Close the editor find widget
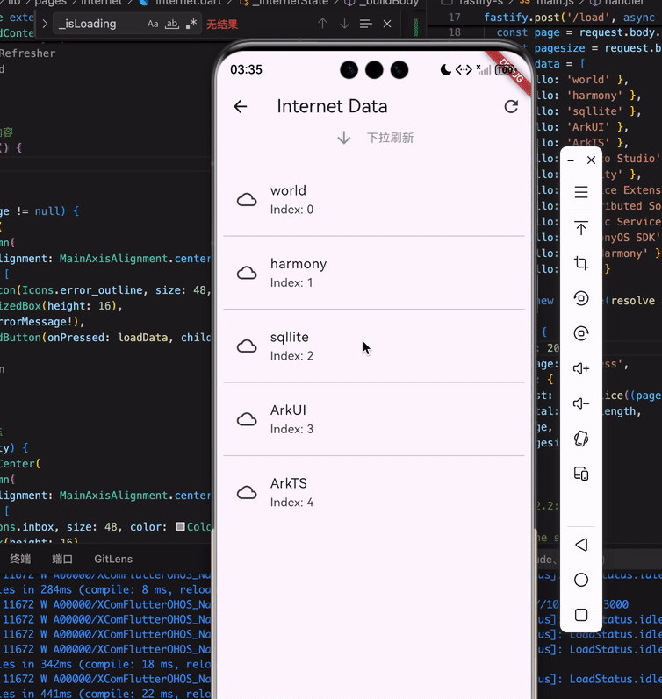The width and height of the screenshot is (662, 699). click(387, 24)
